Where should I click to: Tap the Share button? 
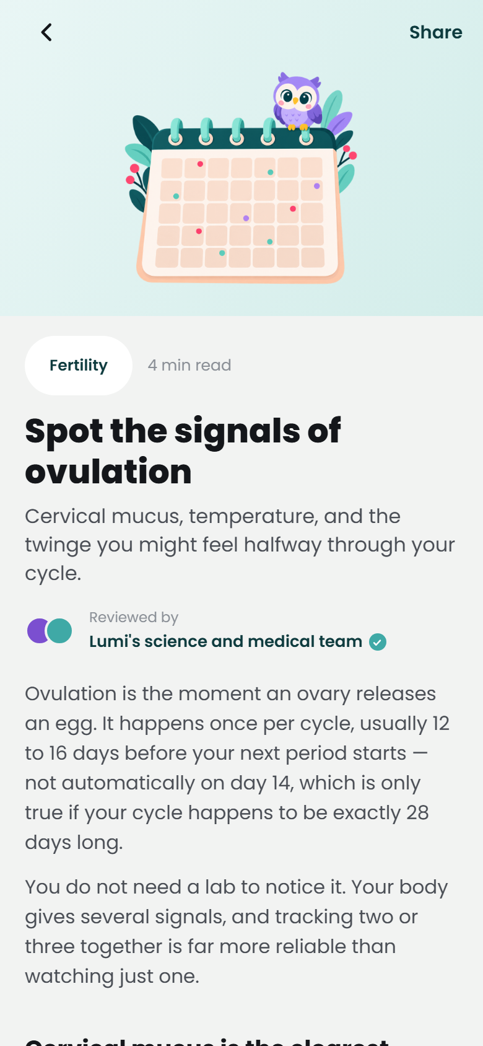point(435,32)
